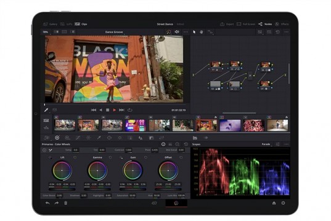Expand the viewer zoom percentage dropdown
331x221 pixels.
[x=46, y=32]
